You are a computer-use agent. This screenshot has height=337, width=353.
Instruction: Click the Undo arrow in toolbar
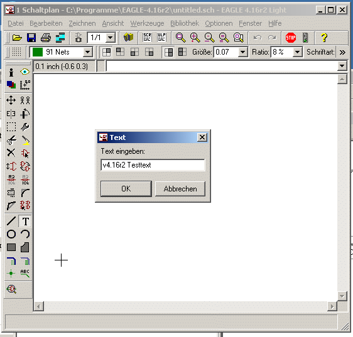point(258,38)
